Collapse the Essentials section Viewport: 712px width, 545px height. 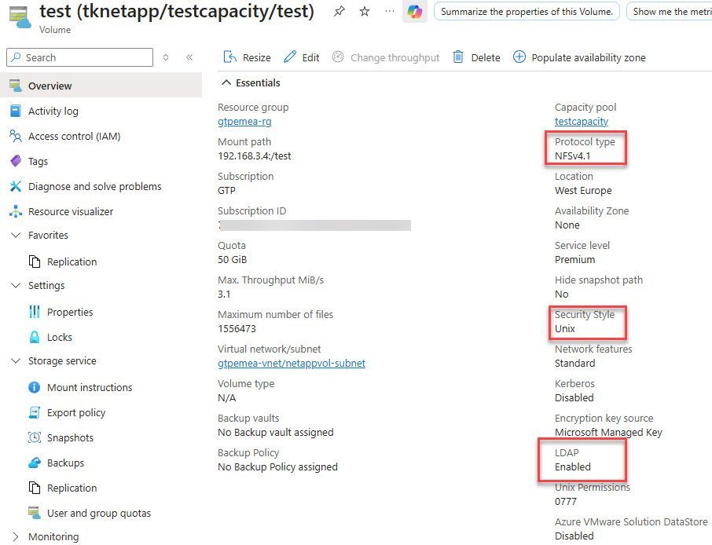pos(226,82)
